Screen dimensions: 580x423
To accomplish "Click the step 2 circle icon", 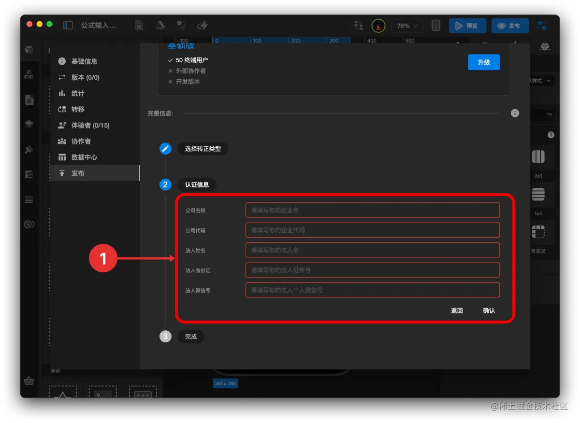I will (165, 184).
